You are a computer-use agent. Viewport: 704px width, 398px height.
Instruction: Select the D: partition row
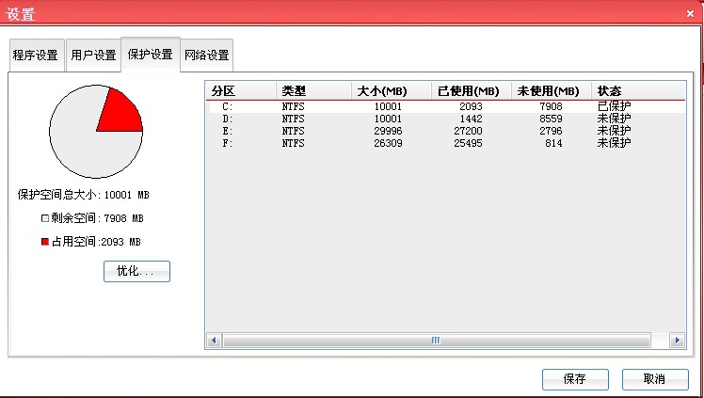coord(445,119)
